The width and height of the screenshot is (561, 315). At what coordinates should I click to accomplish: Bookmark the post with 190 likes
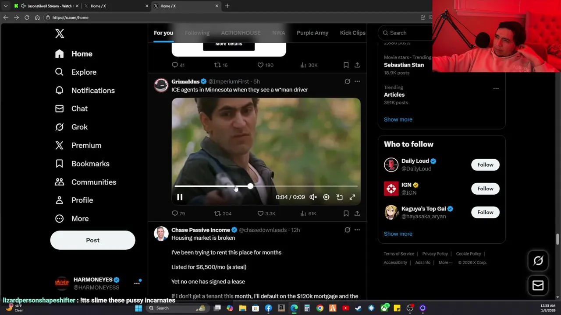pyautogui.click(x=346, y=65)
